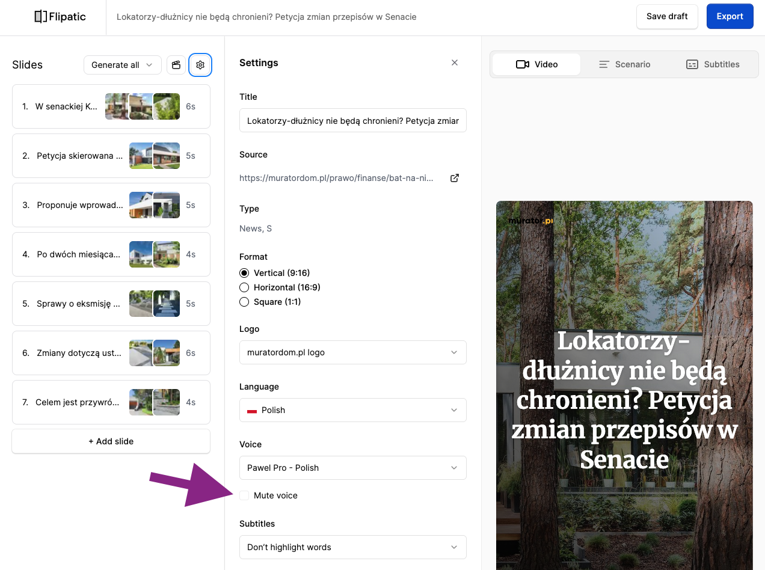
Task: Click the settings gear icon
Action: (x=200, y=65)
